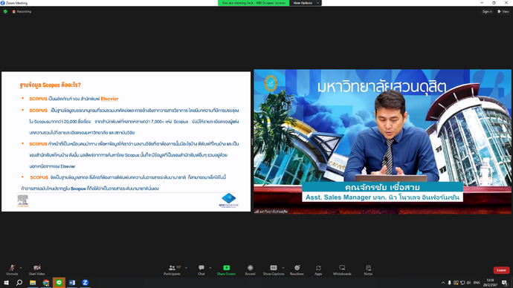Click the Asst. Sales Manager name banner
Image resolution: width=513 pixels, height=288 pixels.
coord(382,192)
